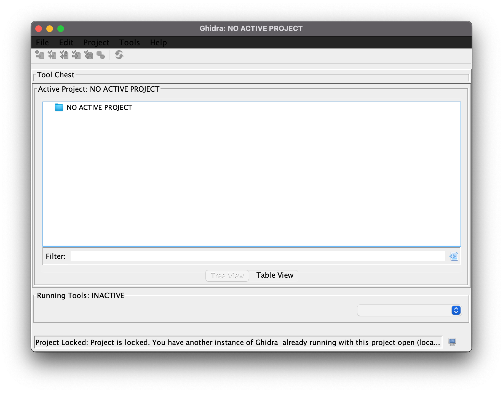The height and width of the screenshot is (393, 503).
Task: Click the Undo Checkout toolbar icon
Action: click(x=88, y=55)
